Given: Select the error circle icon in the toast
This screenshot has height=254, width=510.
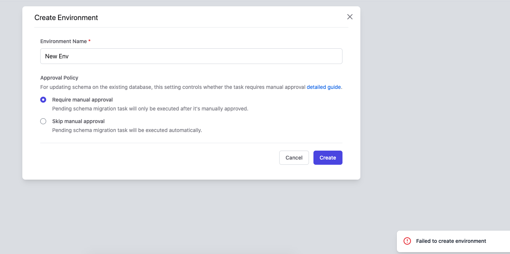Looking at the screenshot, I should (x=407, y=241).
